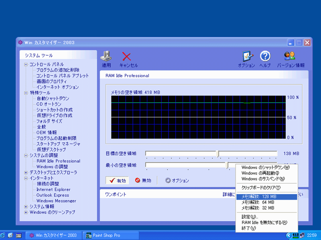
Task: Click the taskbar clock showing 22:59
Action: [312, 235]
